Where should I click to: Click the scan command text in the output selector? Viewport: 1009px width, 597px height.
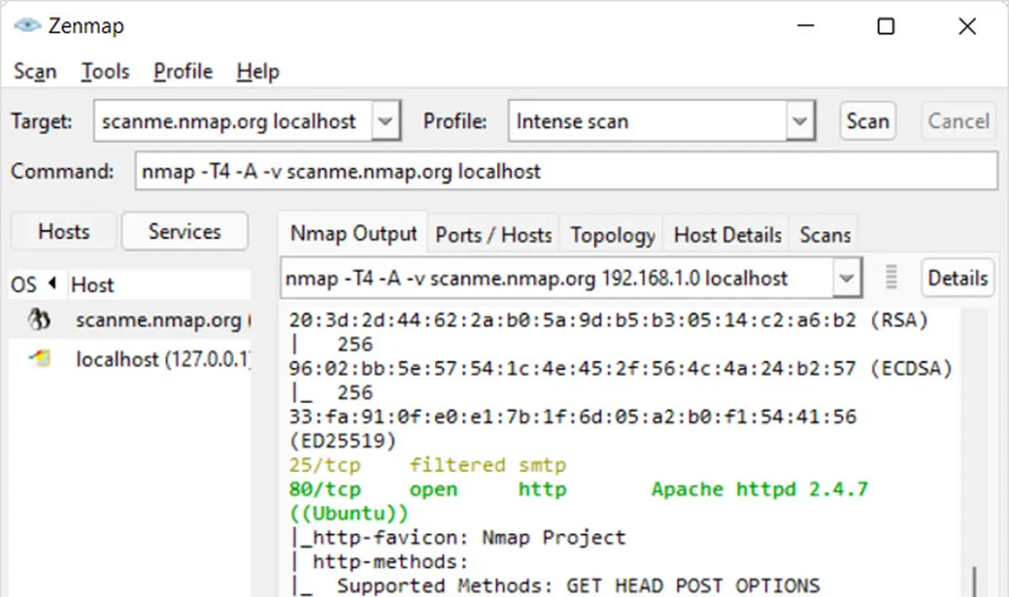click(x=536, y=278)
